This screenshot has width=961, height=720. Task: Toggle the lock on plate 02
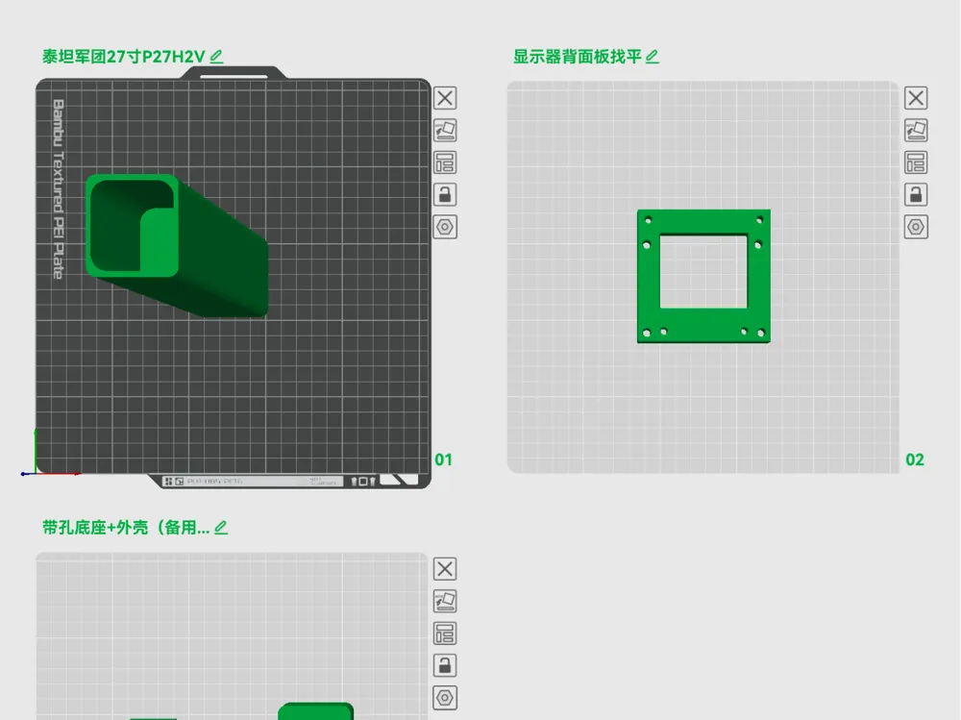tap(916, 195)
